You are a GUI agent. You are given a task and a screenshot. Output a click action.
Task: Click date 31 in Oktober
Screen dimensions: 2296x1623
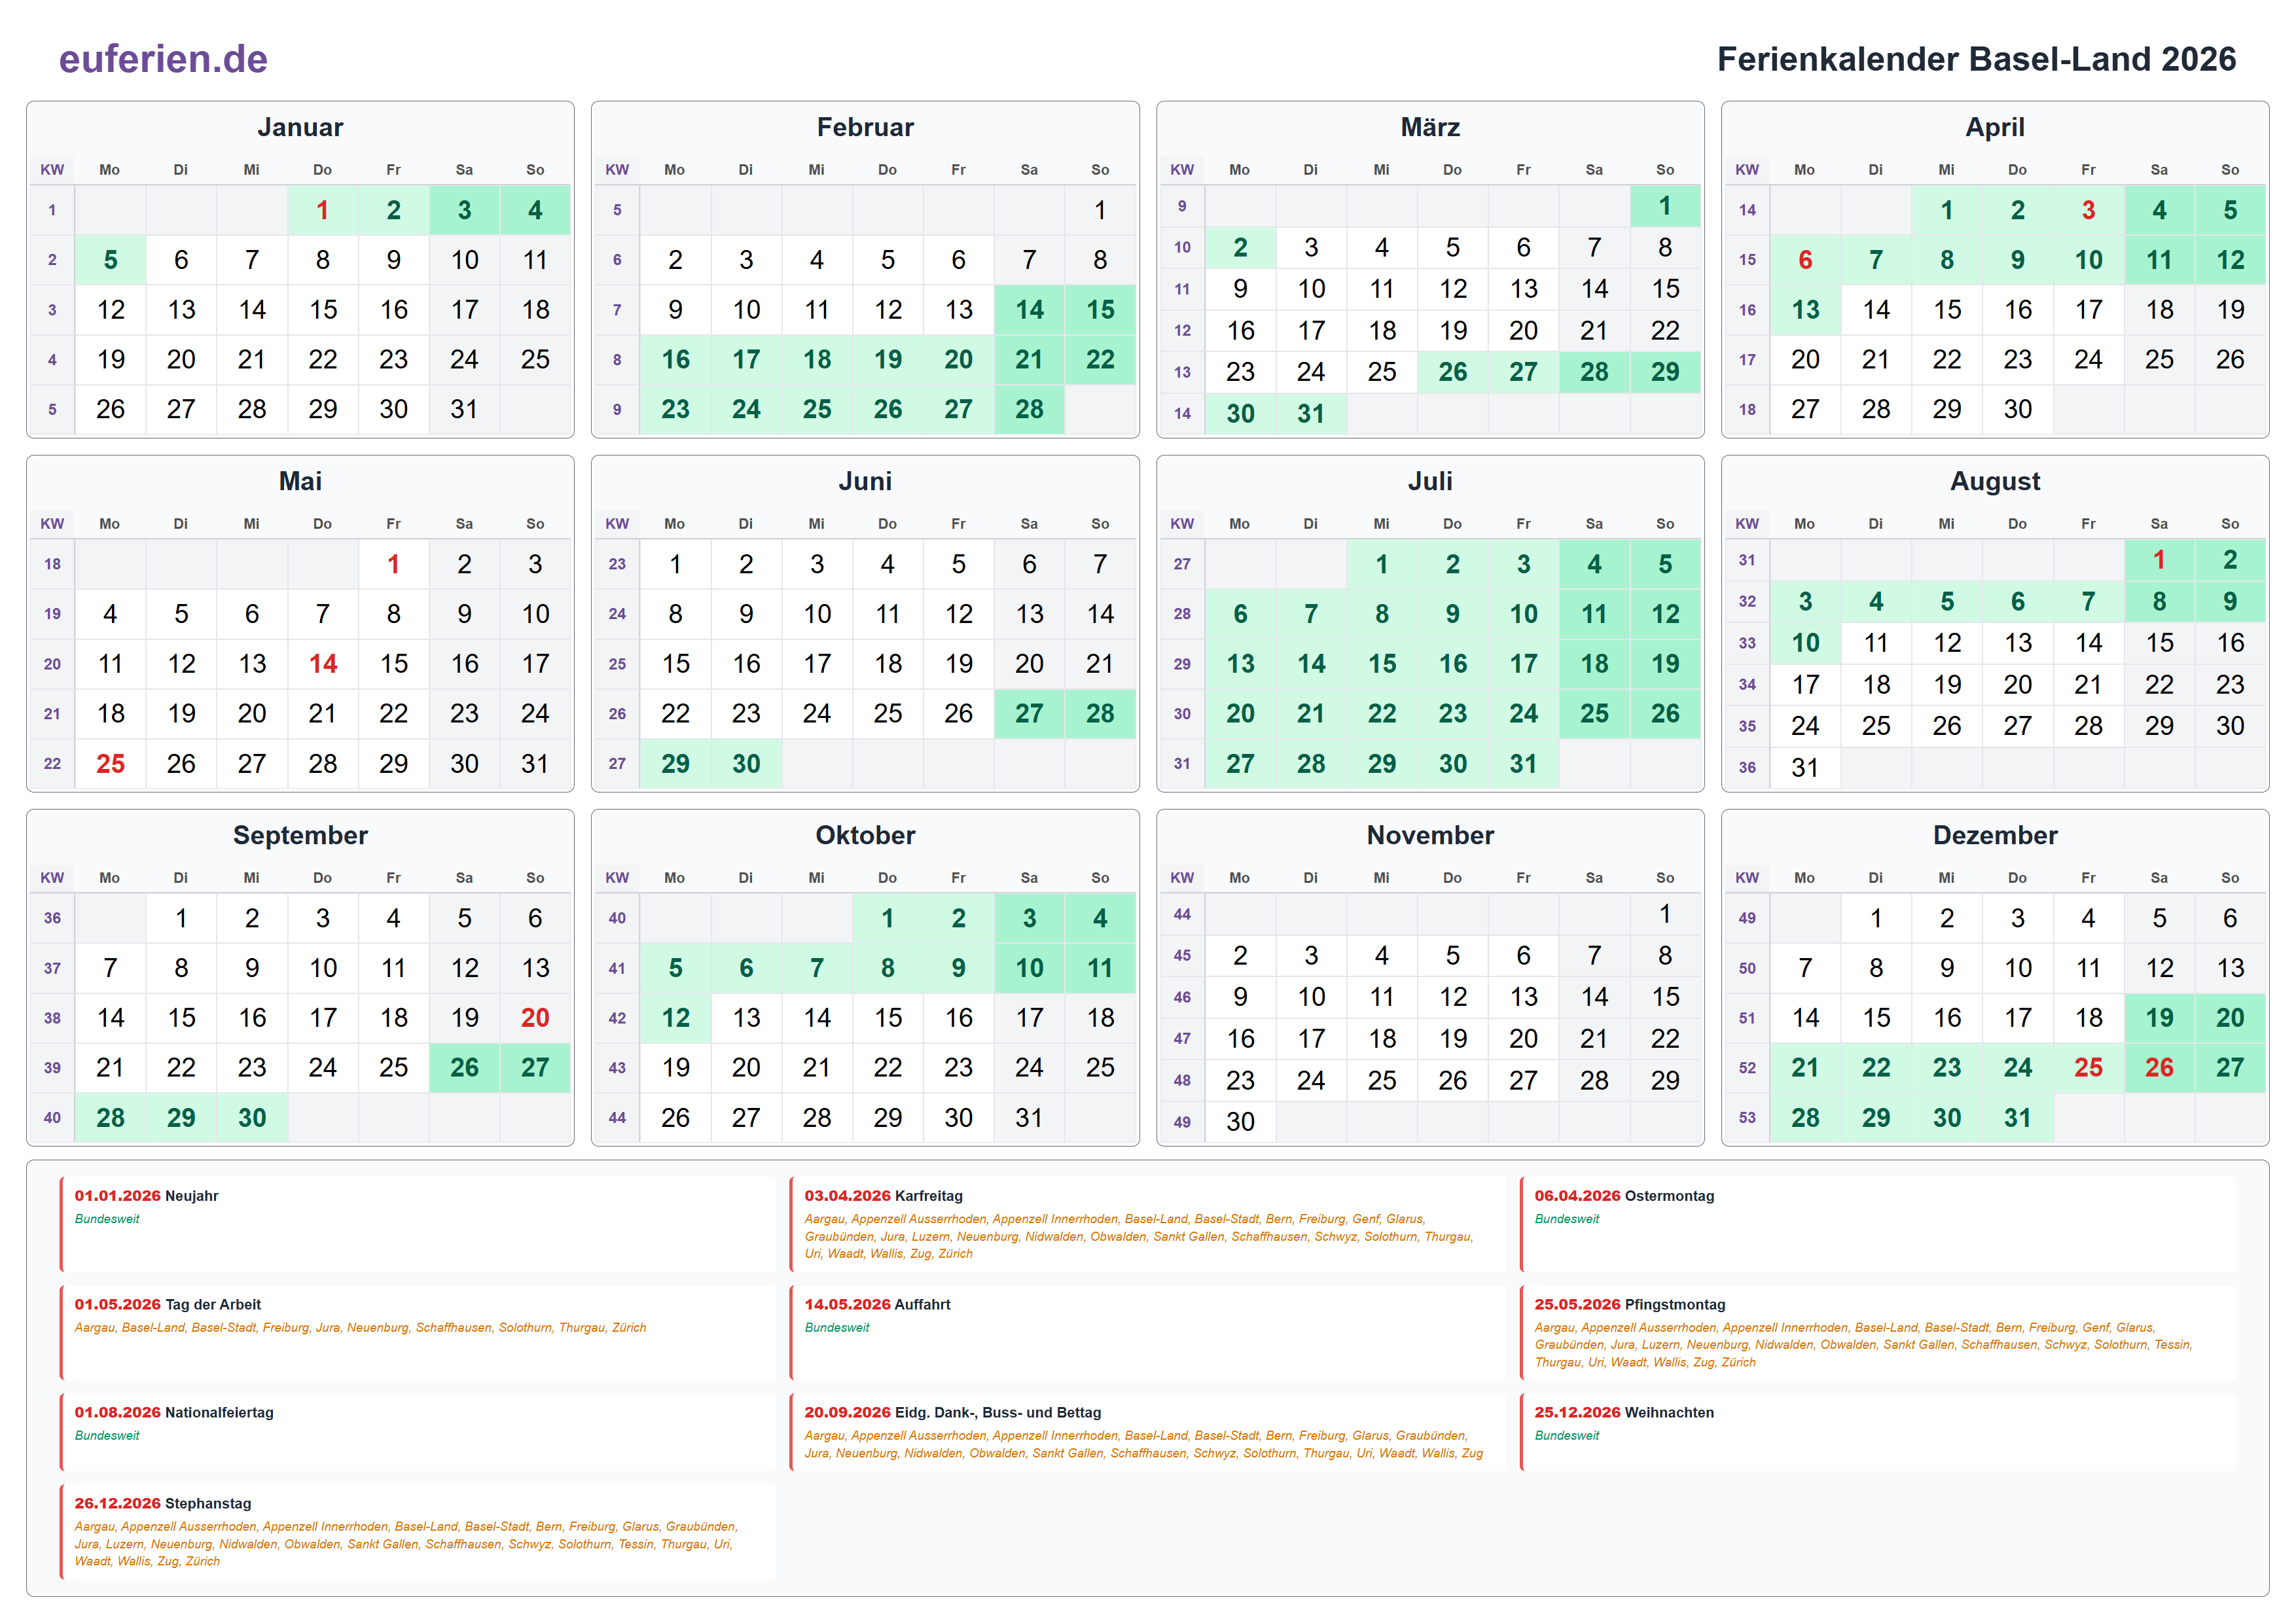[x=1029, y=1118]
